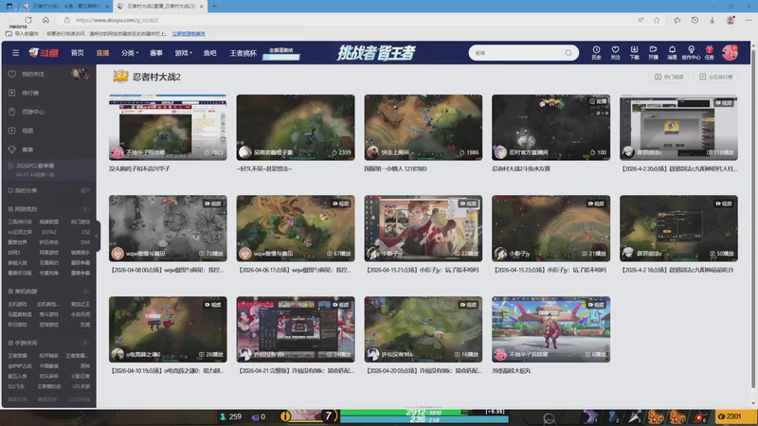Click the 分区排行榜 button
758x426 pixels.
[x=716, y=77]
